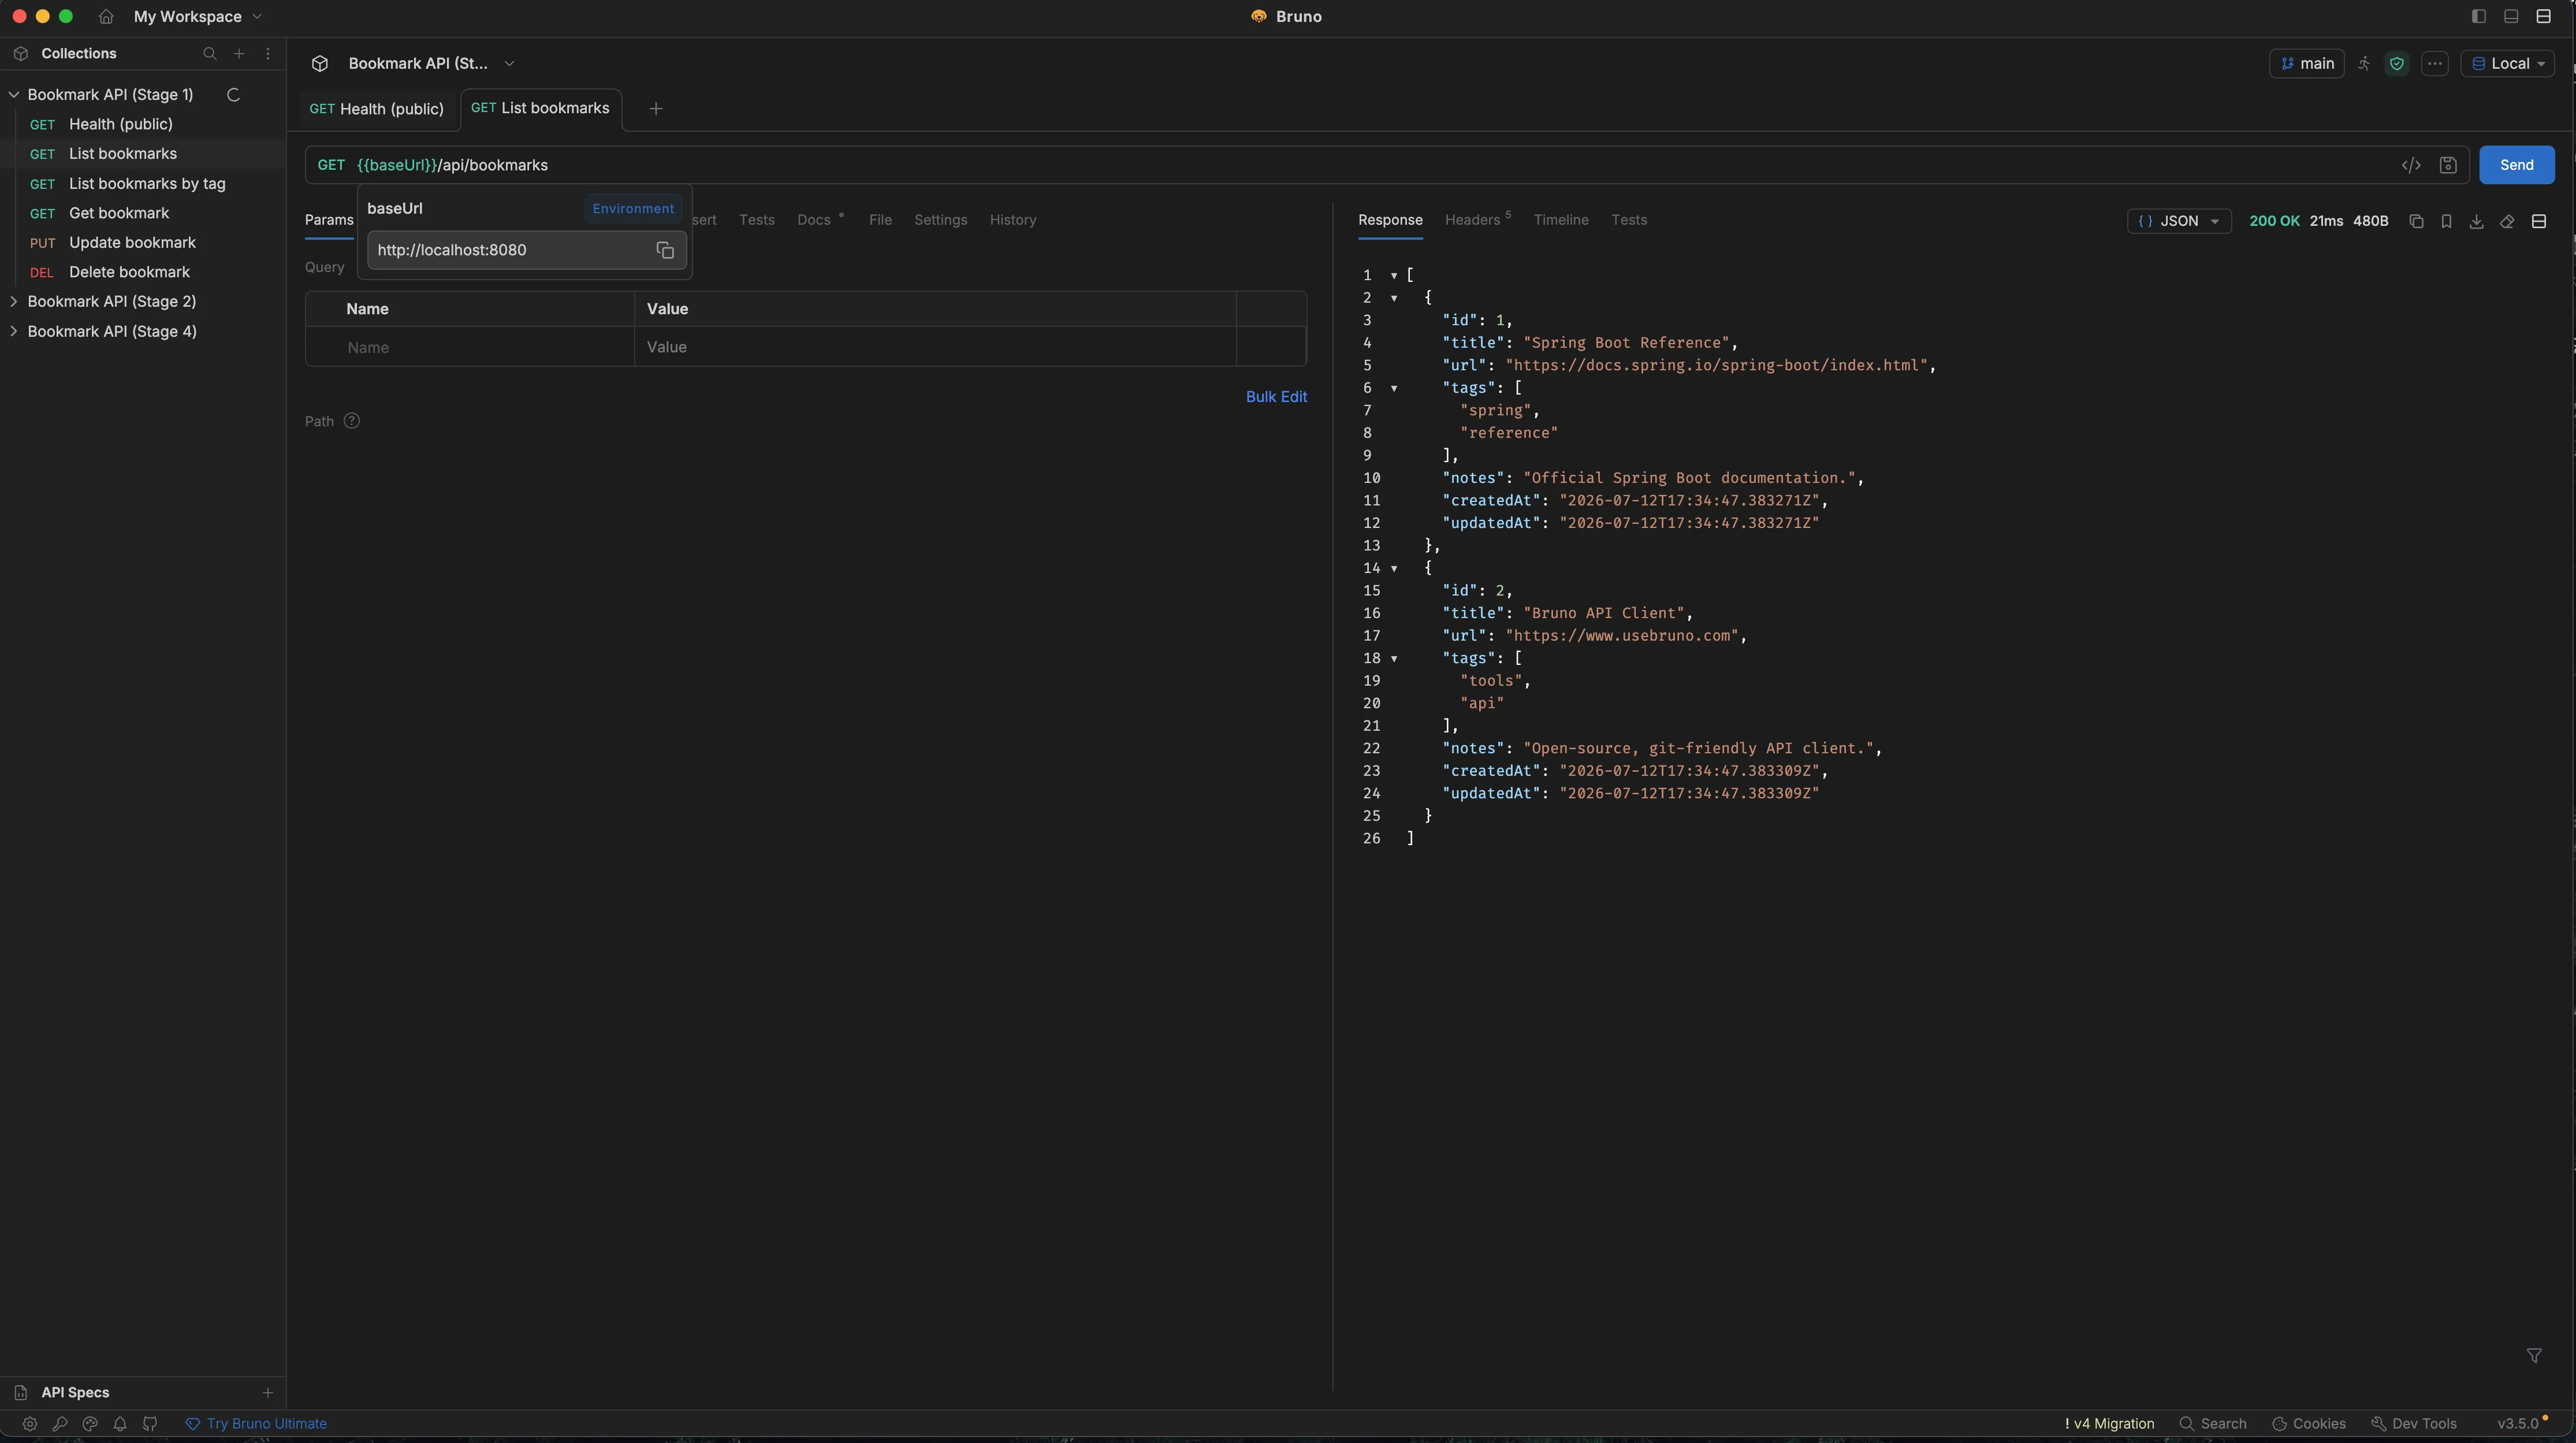Open the Timeline response tab

pos(1561,220)
